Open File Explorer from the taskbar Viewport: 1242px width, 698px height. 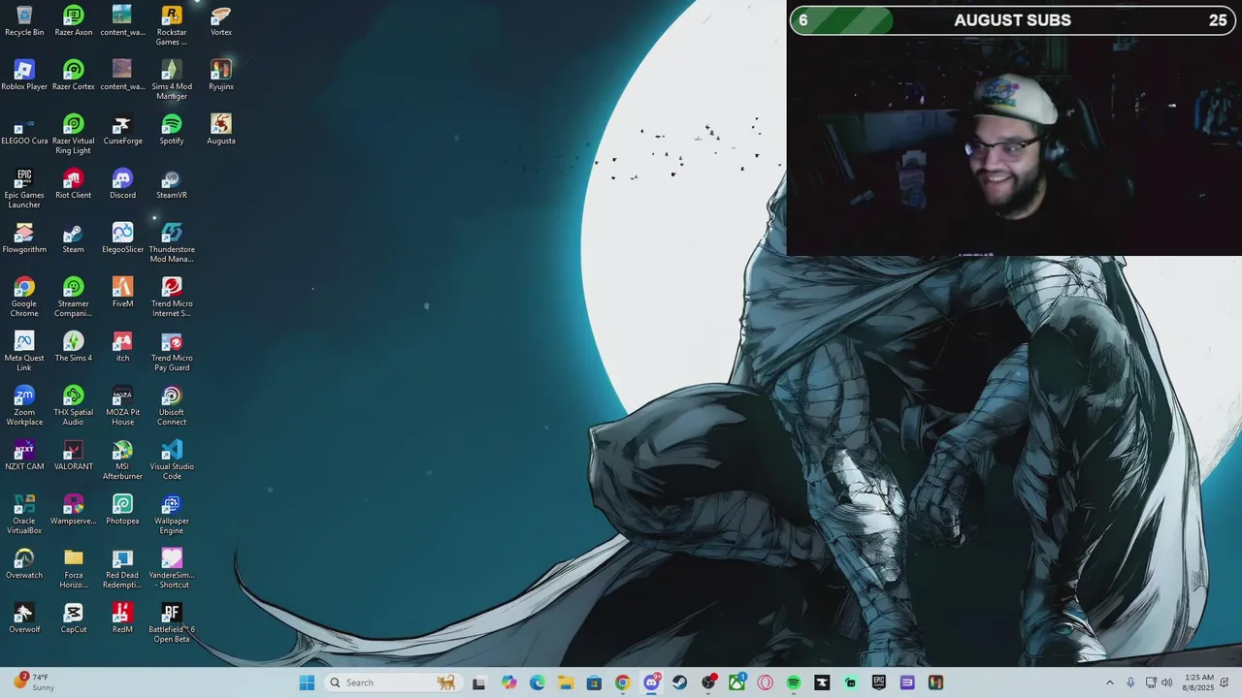[x=566, y=682]
